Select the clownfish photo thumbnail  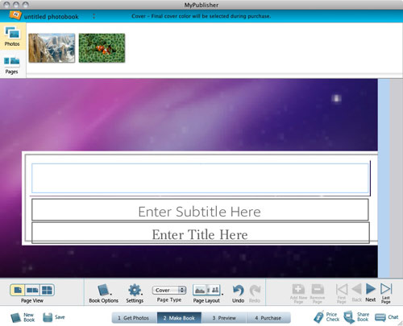(102, 48)
